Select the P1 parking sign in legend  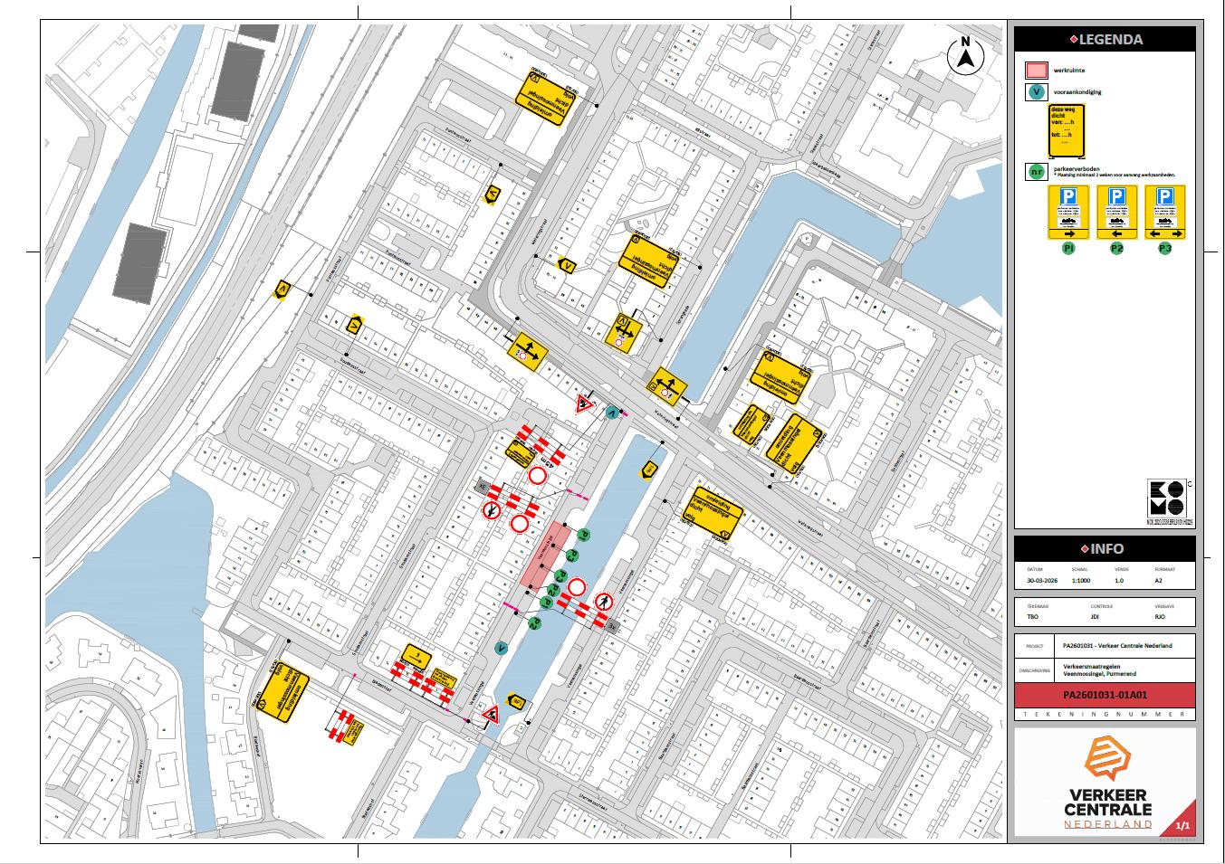coord(1068,213)
